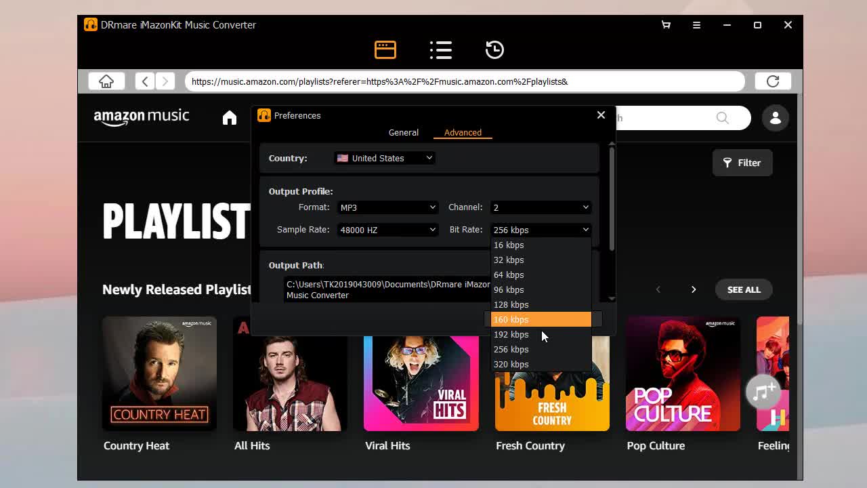Open the Format MP3 dropdown
Image resolution: width=867 pixels, height=488 pixels.
click(x=387, y=207)
